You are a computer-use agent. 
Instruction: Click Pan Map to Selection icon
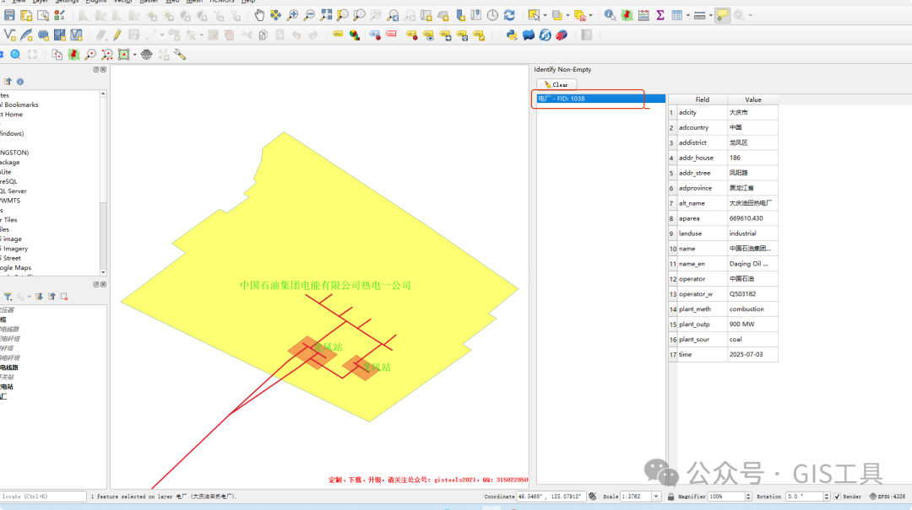[x=275, y=16]
